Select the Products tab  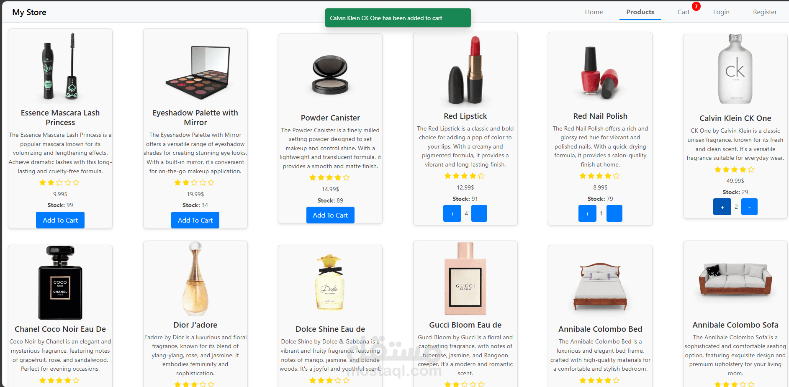[640, 12]
